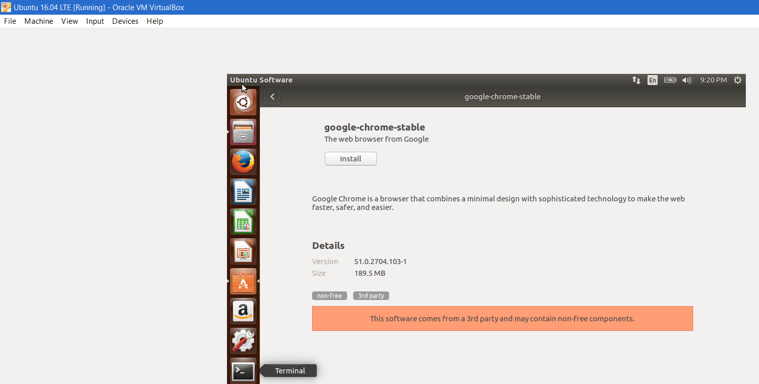Open the Ubuntu Dash search icon
This screenshot has width=759, height=384.
pyautogui.click(x=243, y=102)
